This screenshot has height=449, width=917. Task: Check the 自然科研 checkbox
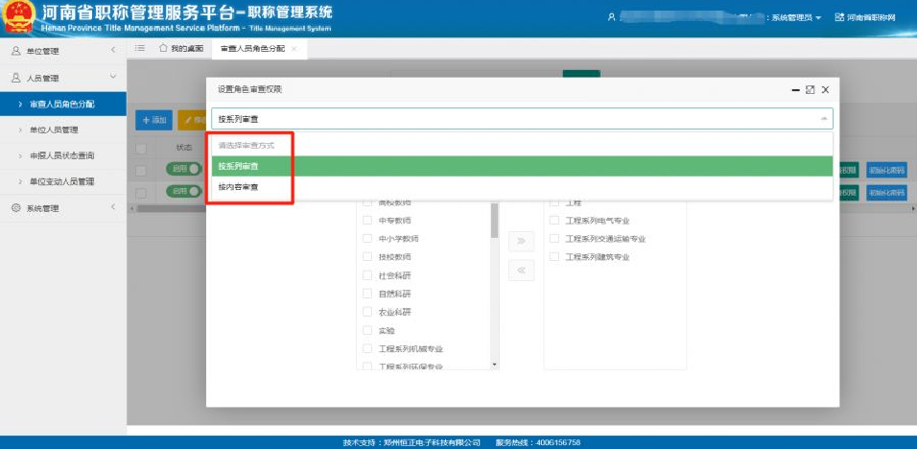(367, 294)
